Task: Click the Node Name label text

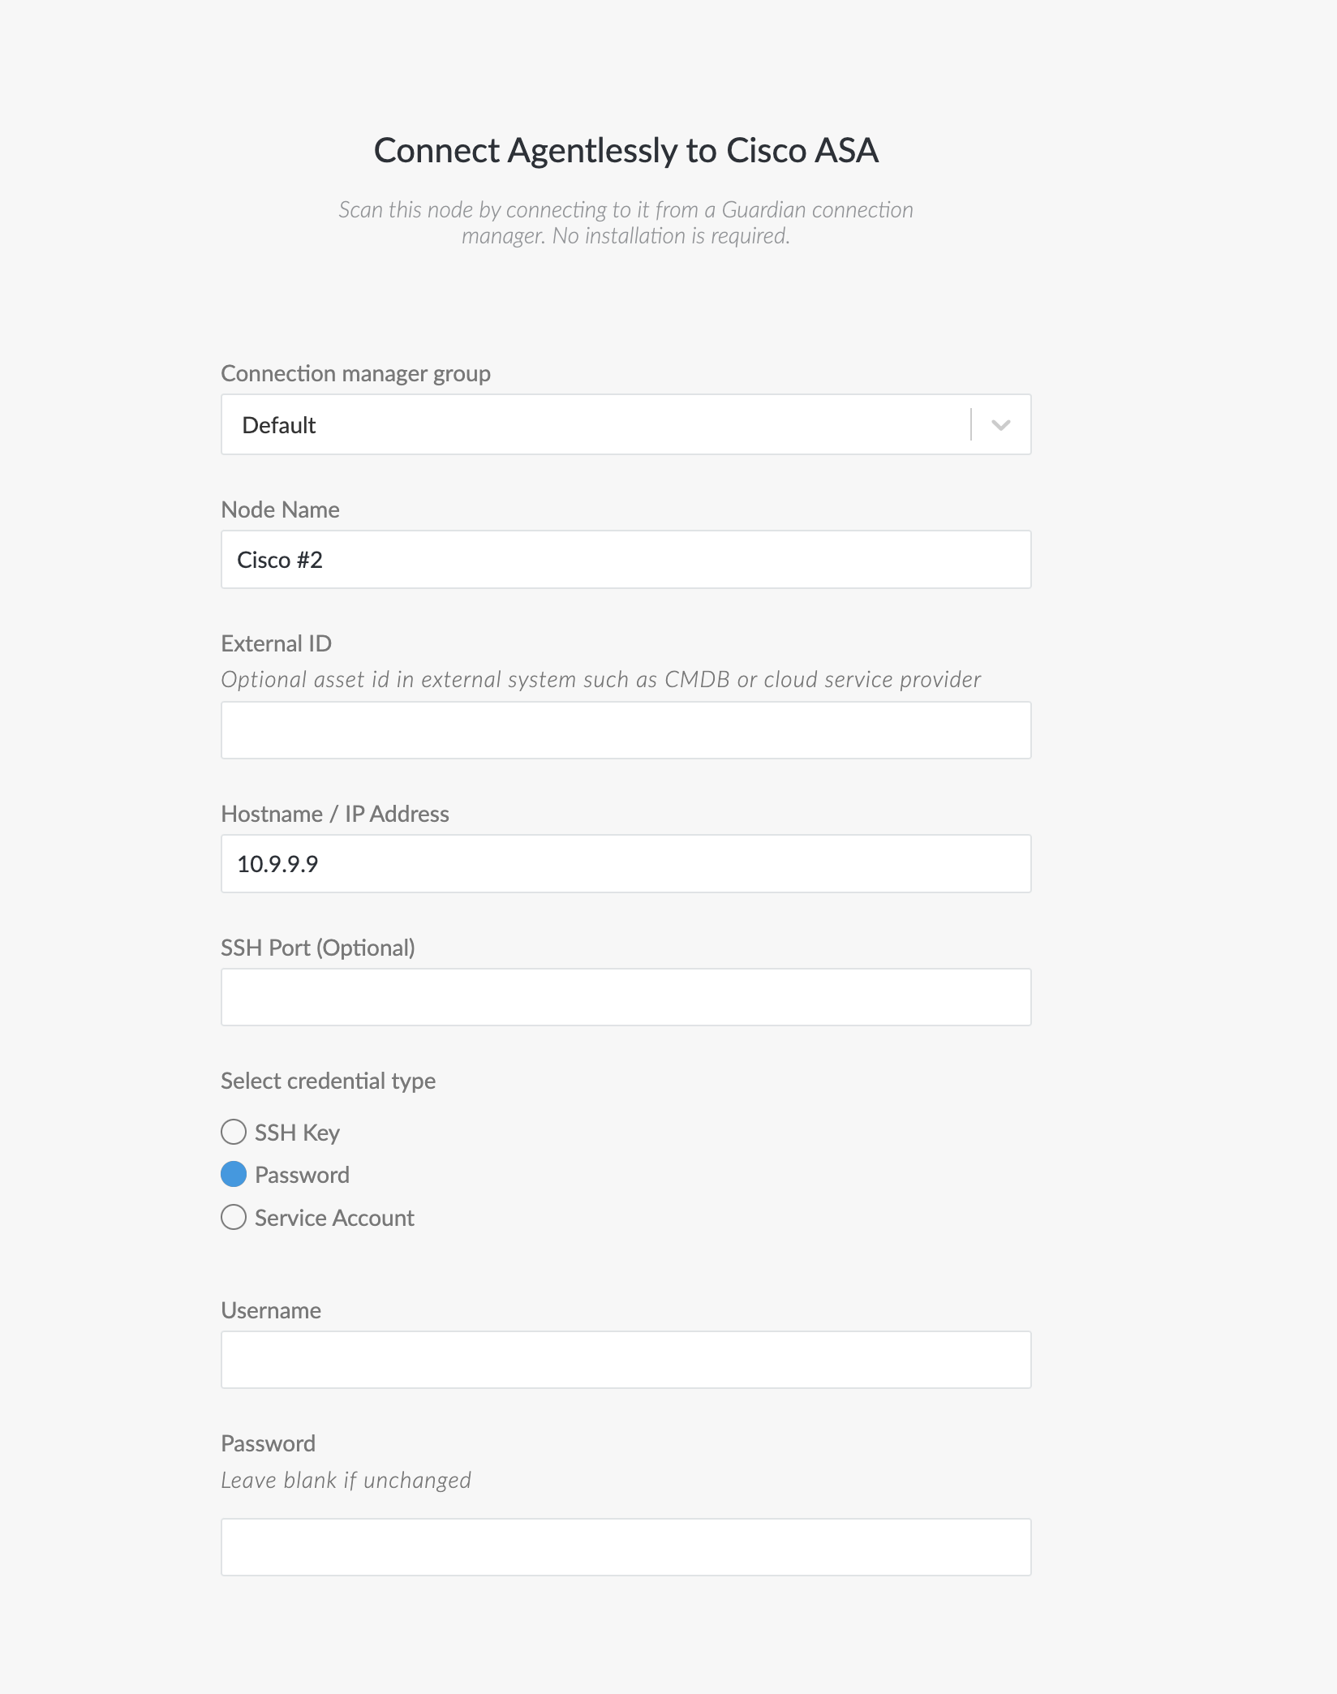Action: pyautogui.click(x=280, y=509)
